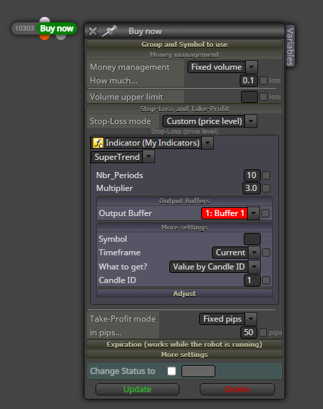Expand the bottom More settings section
This screenshot has width=323, height=409.
tap(184, 355)
